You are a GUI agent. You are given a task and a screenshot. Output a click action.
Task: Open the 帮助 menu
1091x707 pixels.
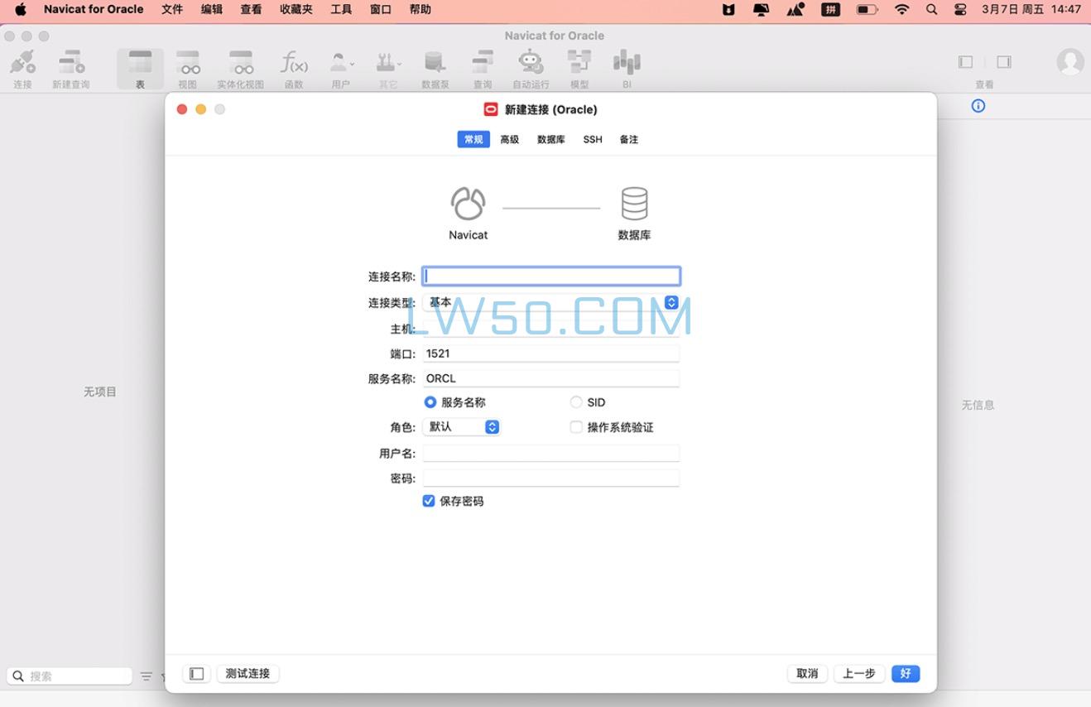[421, 10]
